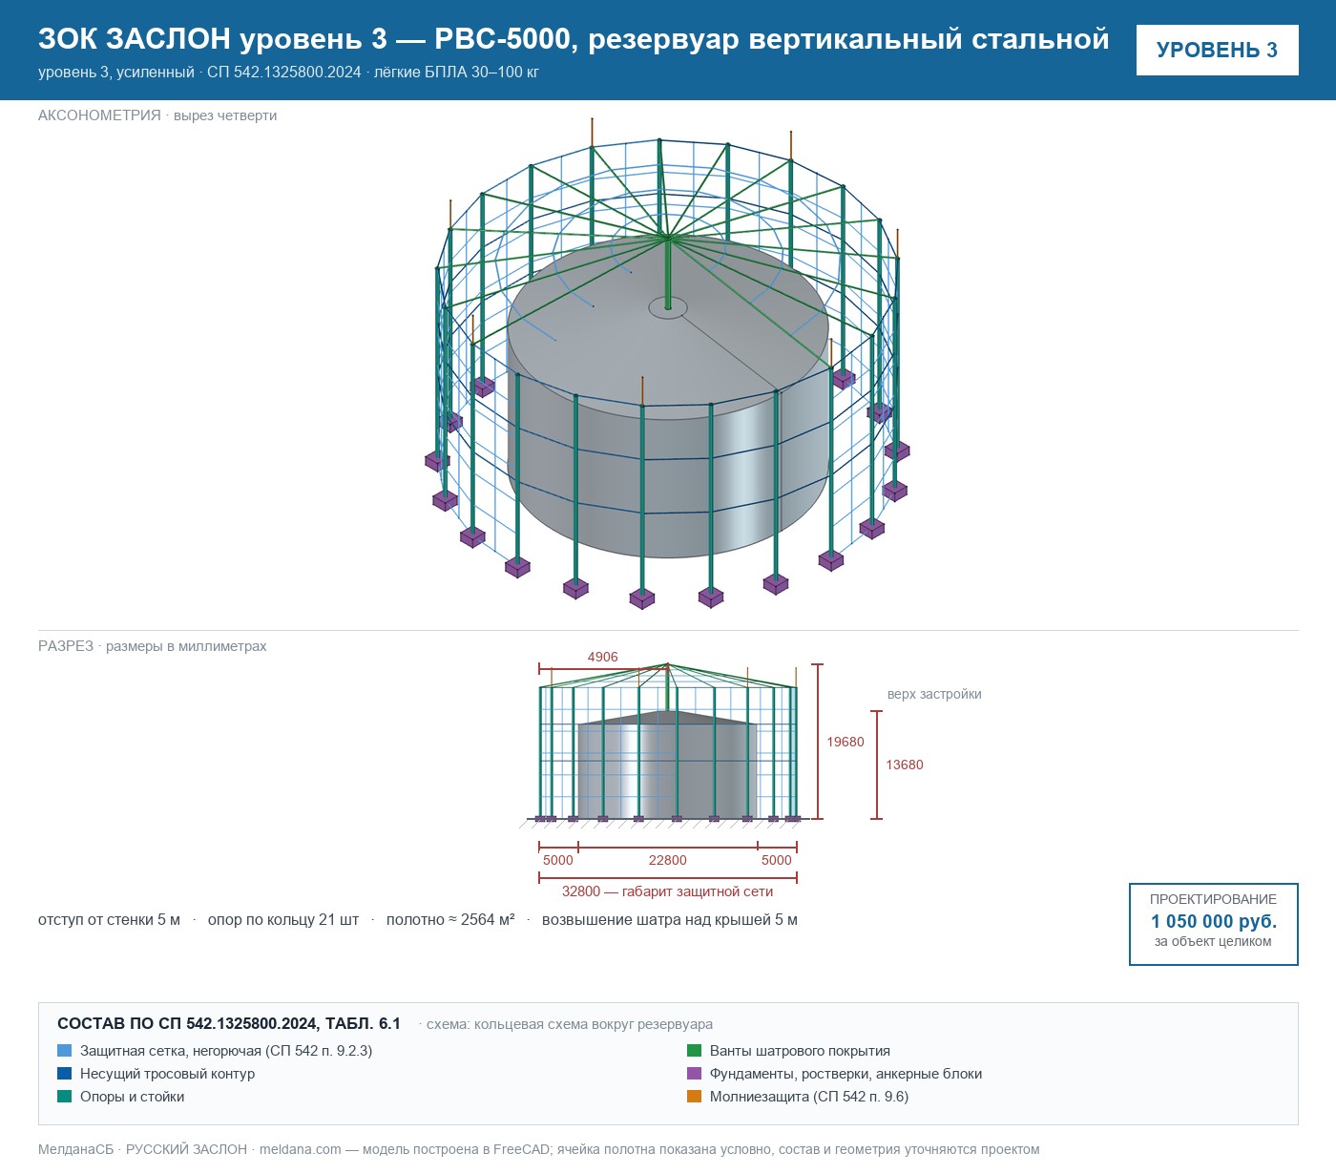Click the meldana.com footer text
This screenshot has height=1174, width=1336.
coord(301,1149)
